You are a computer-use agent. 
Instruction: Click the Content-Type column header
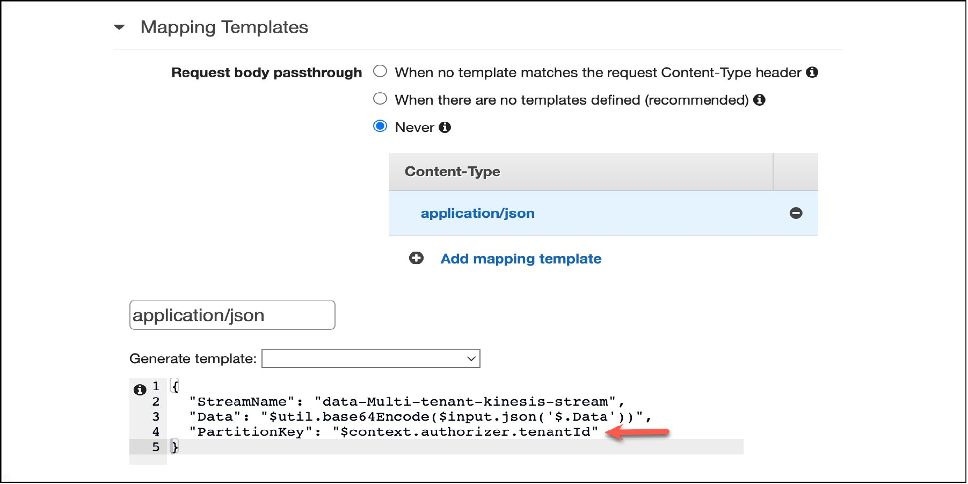click(x=452, y=172)
